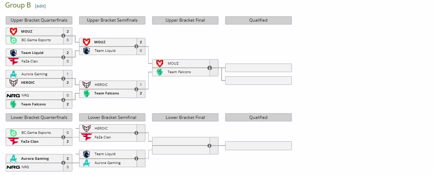Open info for HEROIC vs FaZe Clan lower semifinal

[136, 133]
